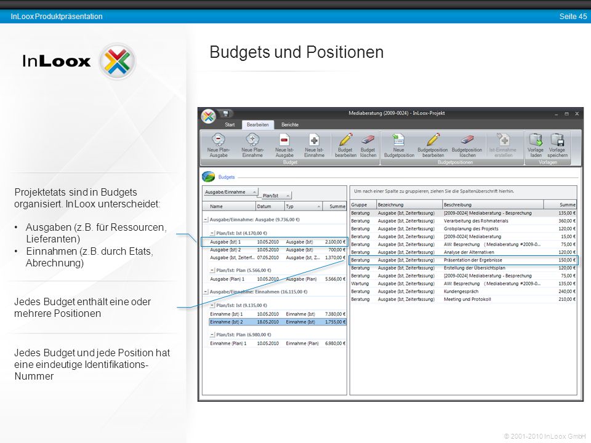This screenshot has height=443, width=591.
Task: Minimize the Mediaberatung project window
Action: pos(556,113)
